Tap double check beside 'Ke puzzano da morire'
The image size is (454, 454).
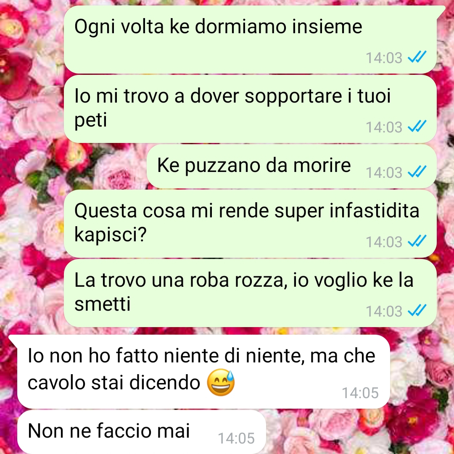(x=417, y=172)
